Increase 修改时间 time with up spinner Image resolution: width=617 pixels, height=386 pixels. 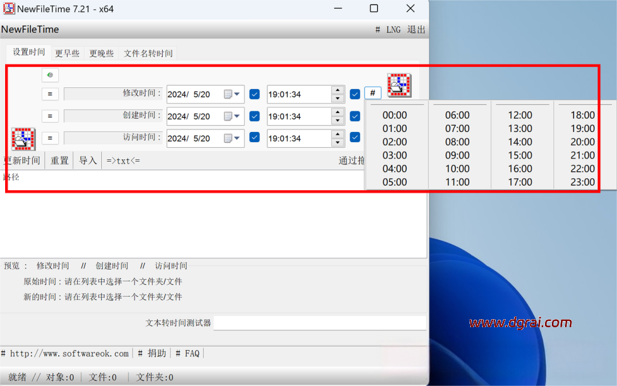(x=338, y=90)
